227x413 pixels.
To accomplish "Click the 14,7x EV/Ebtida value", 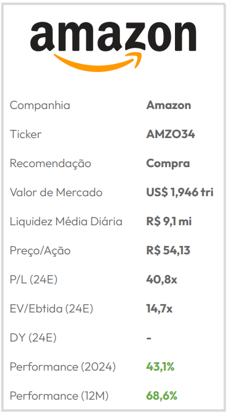I will click(159, 309).
